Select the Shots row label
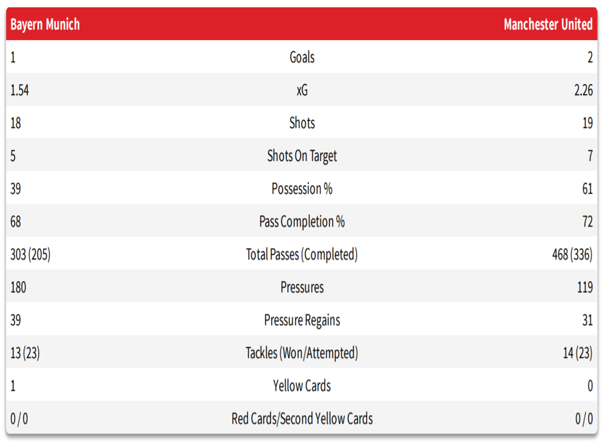Image resolution: width=606 pixels, height=448 pixels. pos(302,123)
